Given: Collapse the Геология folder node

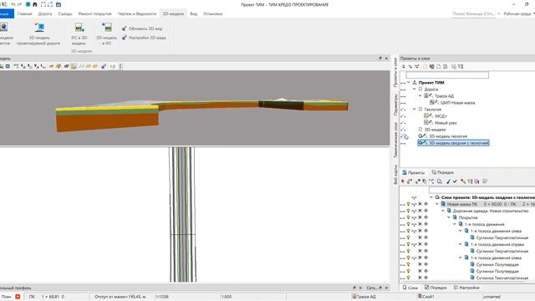Looking at the screenshot, I should [x=415, y=110].
